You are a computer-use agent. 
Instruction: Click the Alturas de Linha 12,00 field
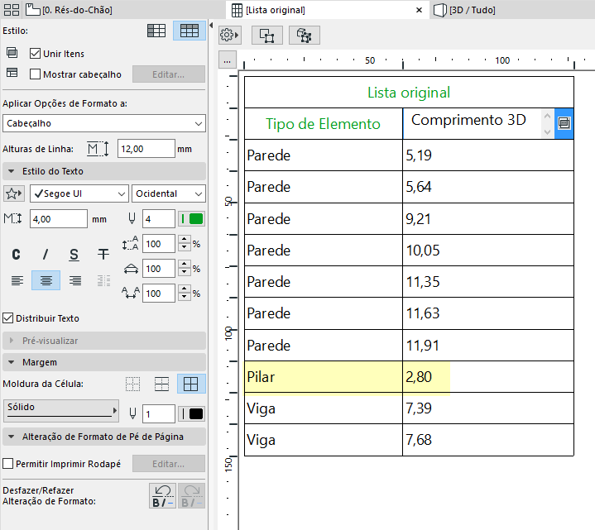click(146, 149)
